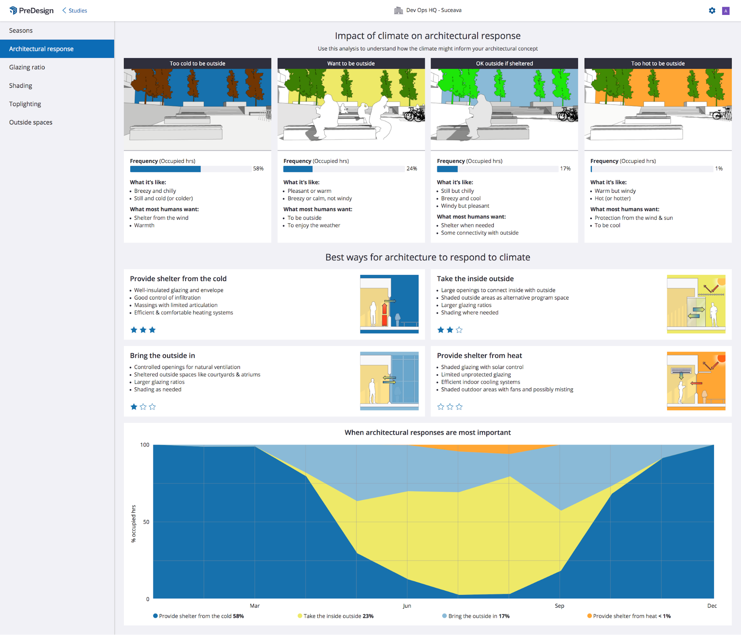Open the settings gear icon
Viewport: 741px width, 635px height.
[712, 10]
